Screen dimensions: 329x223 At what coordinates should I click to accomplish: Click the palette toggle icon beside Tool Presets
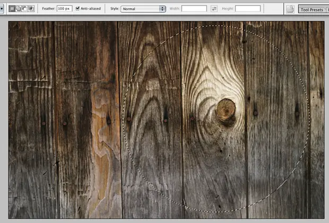pos(290,8)
